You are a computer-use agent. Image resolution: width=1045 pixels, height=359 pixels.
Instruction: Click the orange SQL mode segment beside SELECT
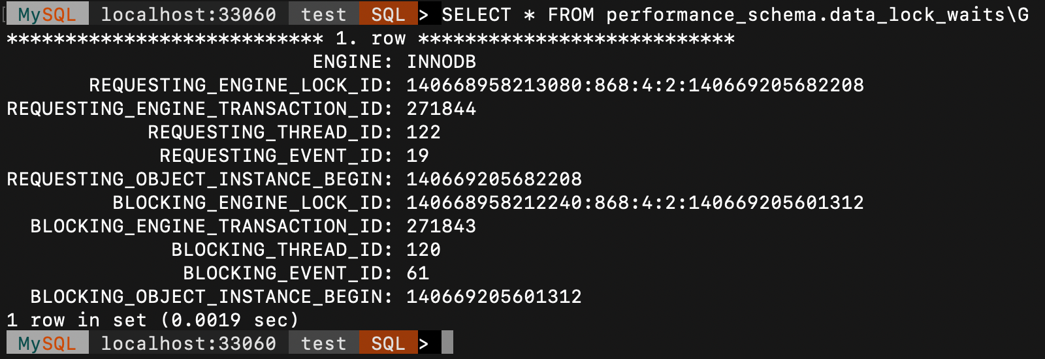pyautogui.click(x=388, y=14)
